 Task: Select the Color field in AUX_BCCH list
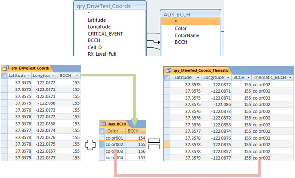click(181, 28)
